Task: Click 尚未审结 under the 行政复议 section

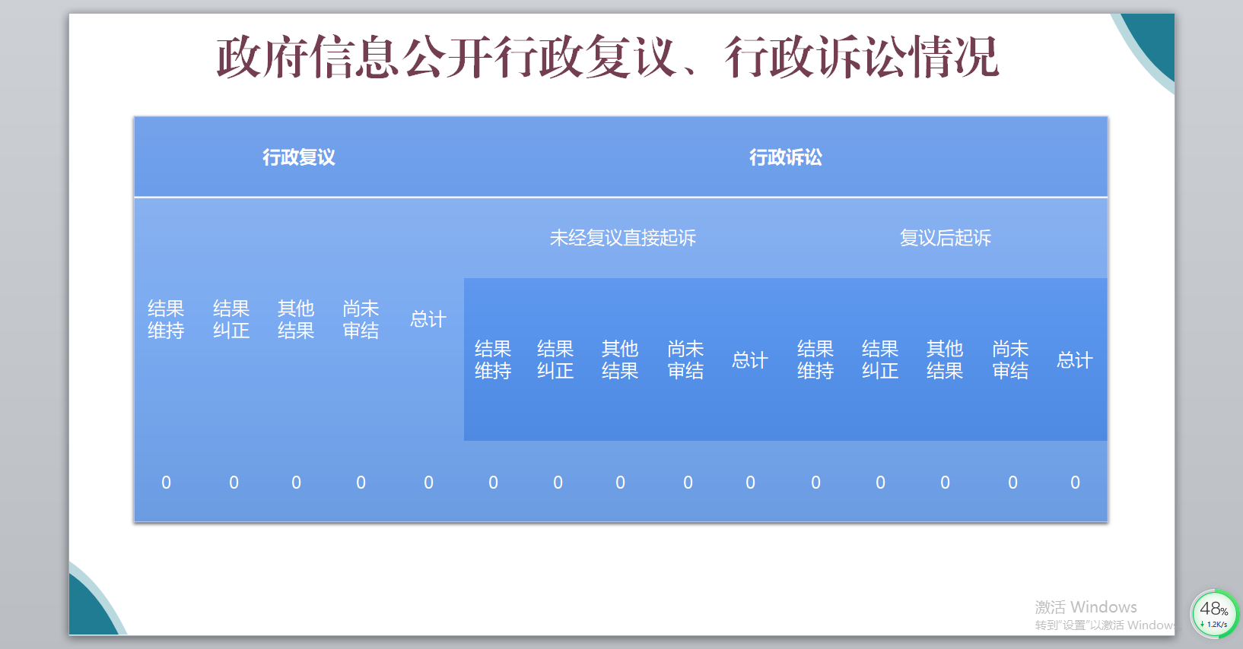Action: [x=361, y=319]
